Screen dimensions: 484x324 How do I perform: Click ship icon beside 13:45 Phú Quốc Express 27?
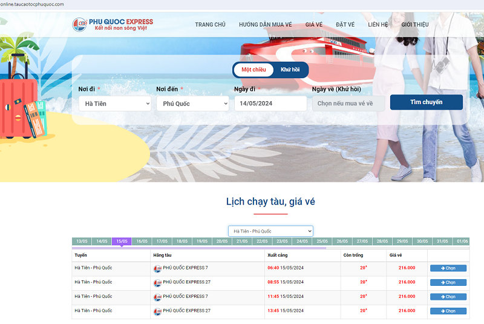pos(158,311)
